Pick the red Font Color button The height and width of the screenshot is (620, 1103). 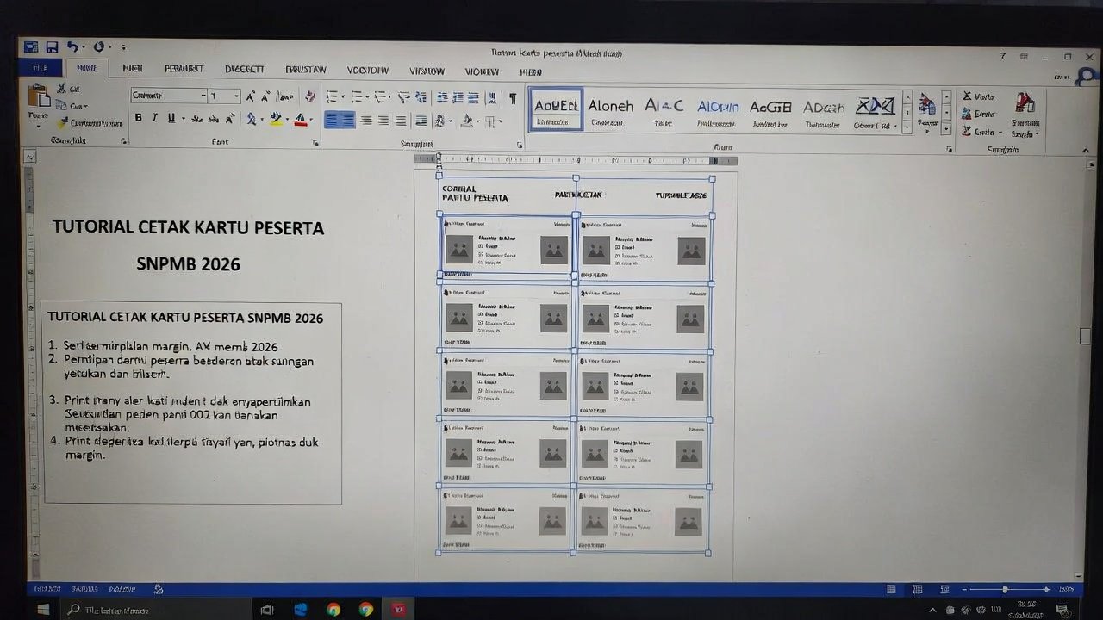point(300,120)
